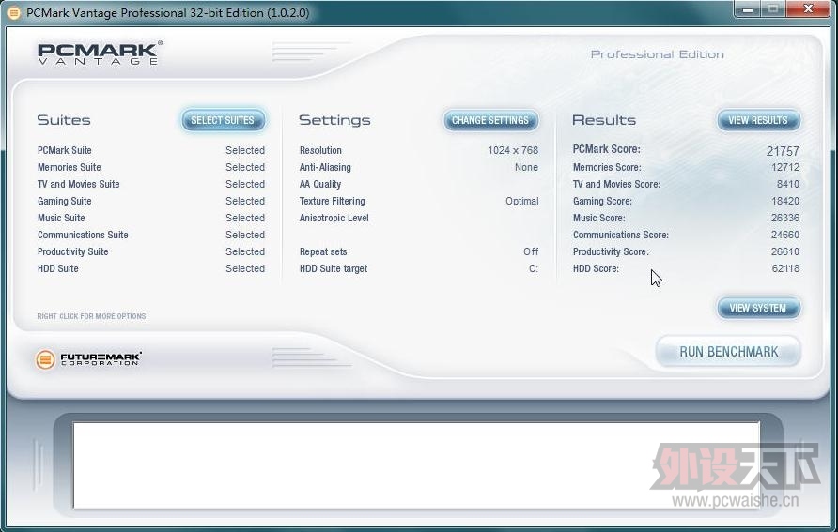The width and height of the screenshot is (838, 532).
Task: Minimize the PCMark Vantage window
Action: [x=747, y=9]
